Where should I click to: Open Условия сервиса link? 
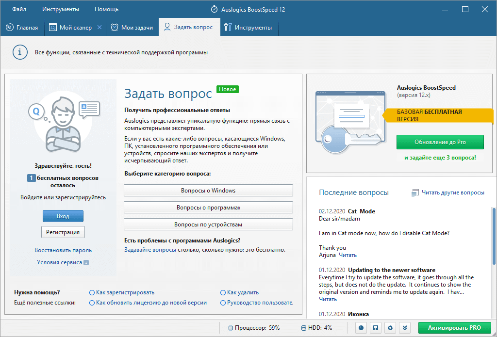pyautogui.click(x=59, y=262)
